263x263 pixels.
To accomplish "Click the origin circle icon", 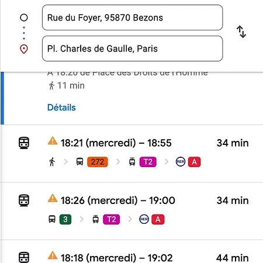I will point(24,18).
